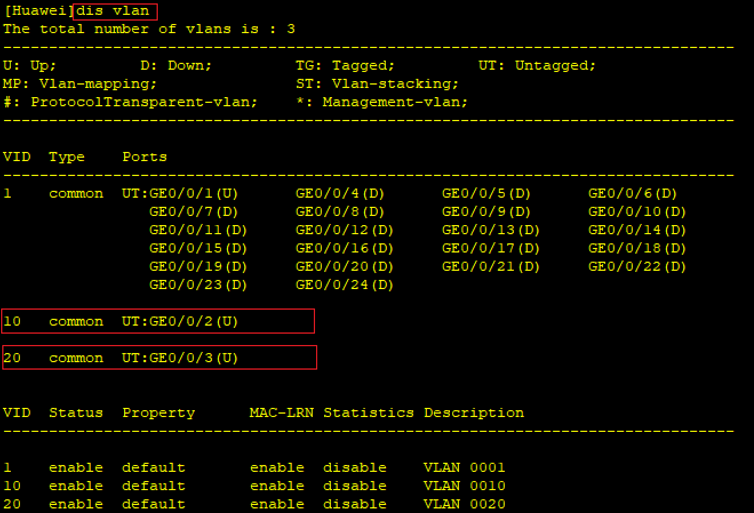
Task: Click the 'D: Down;' legend entry
Action: pyautogui.click(x=176, y=66)
